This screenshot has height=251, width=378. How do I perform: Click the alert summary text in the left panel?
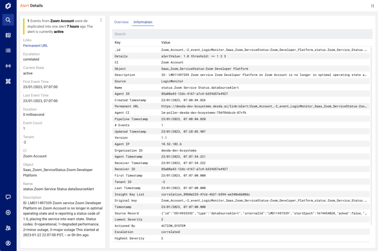click(60, 26)
